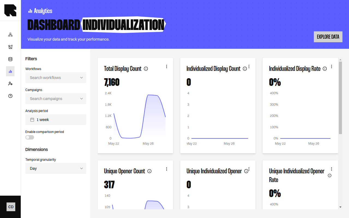Expand the Search workflows dropdown

click(x=56, y=78)
